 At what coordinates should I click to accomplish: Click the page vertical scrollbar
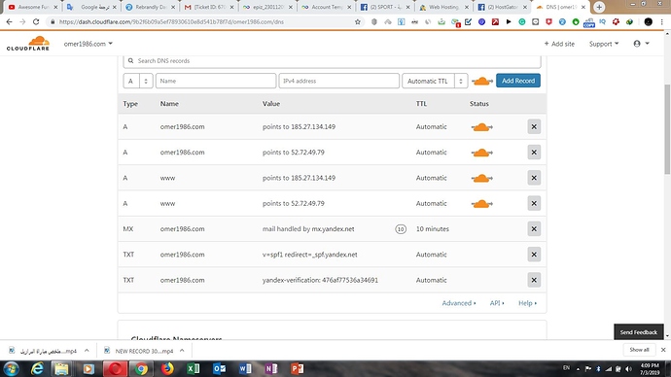[667, 129]
